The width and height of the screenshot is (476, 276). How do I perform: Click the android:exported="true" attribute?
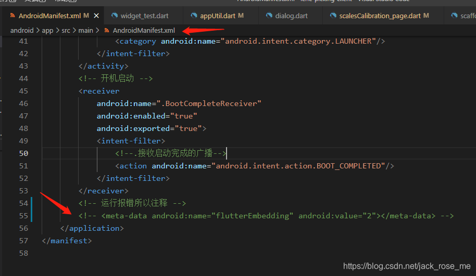[149, 128]
